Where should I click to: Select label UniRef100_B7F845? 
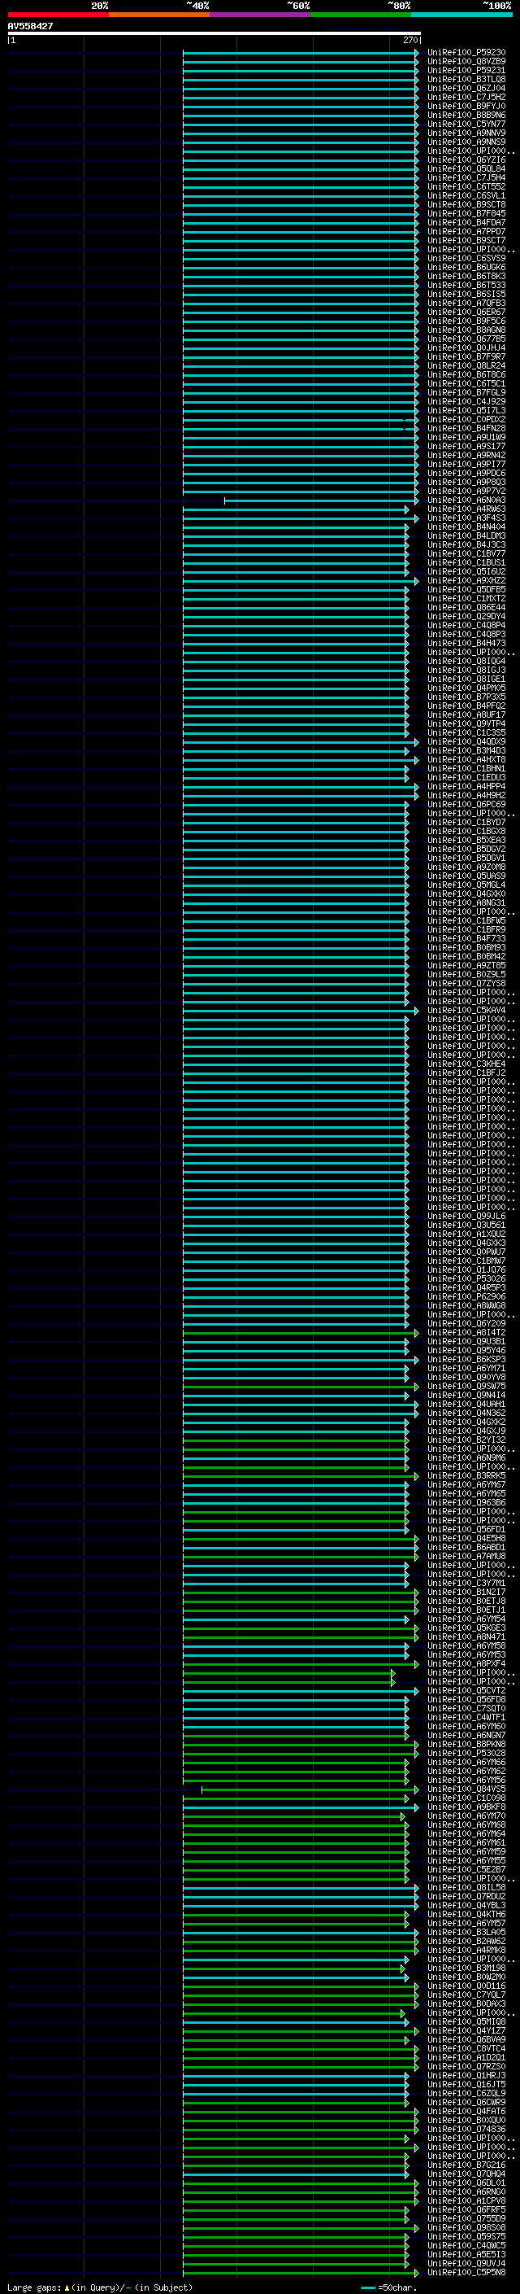coord(466,214)
